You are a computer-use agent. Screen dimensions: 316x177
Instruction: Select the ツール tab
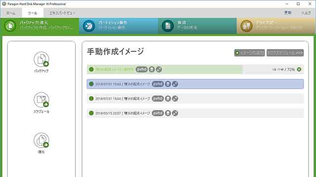(x=33, y=13)
